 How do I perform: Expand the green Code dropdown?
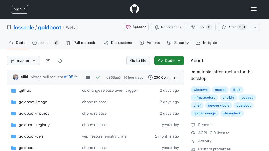169,61
